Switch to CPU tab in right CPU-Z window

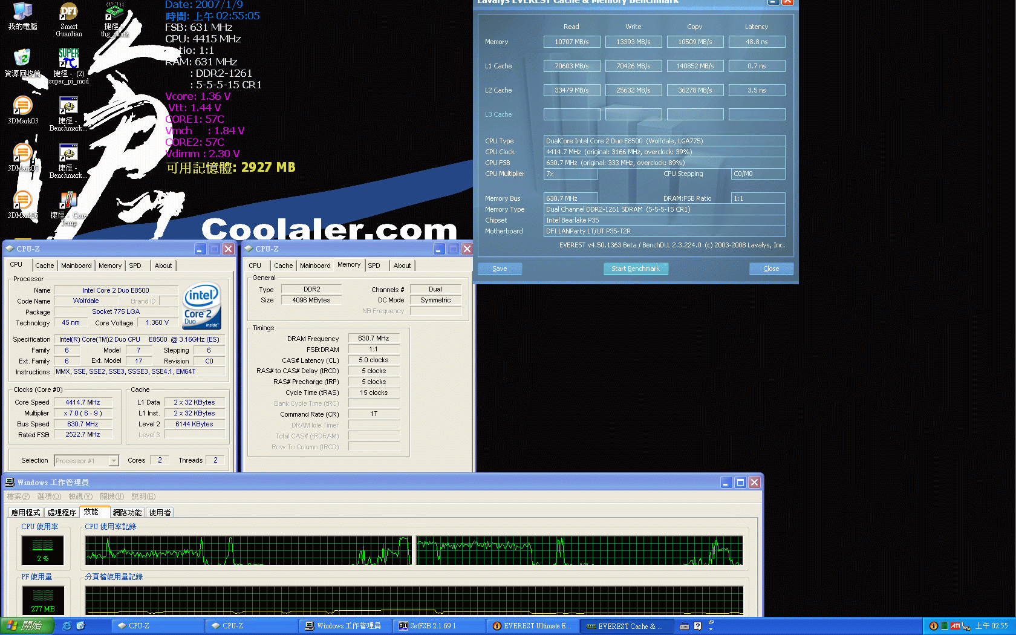click(x=255, y=265)
